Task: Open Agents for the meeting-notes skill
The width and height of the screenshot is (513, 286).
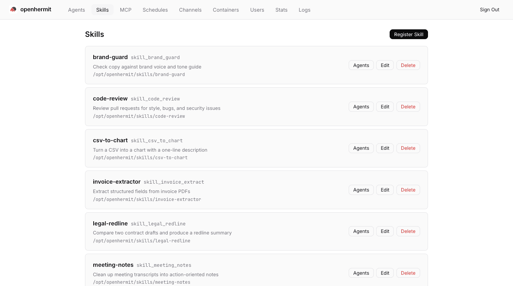Action: [361, 273]
